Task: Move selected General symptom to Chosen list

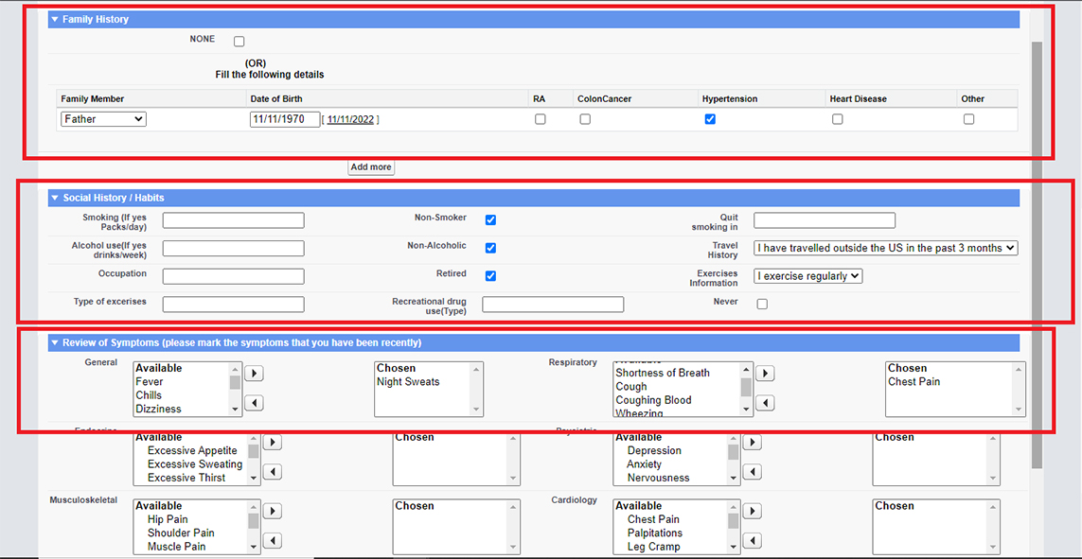Action: [x=254, y=374]
